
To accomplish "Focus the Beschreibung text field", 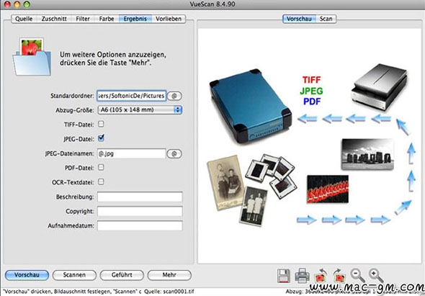I will click(x=140, y=197).
